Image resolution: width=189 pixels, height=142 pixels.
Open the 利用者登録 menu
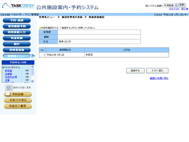point(17,50)
